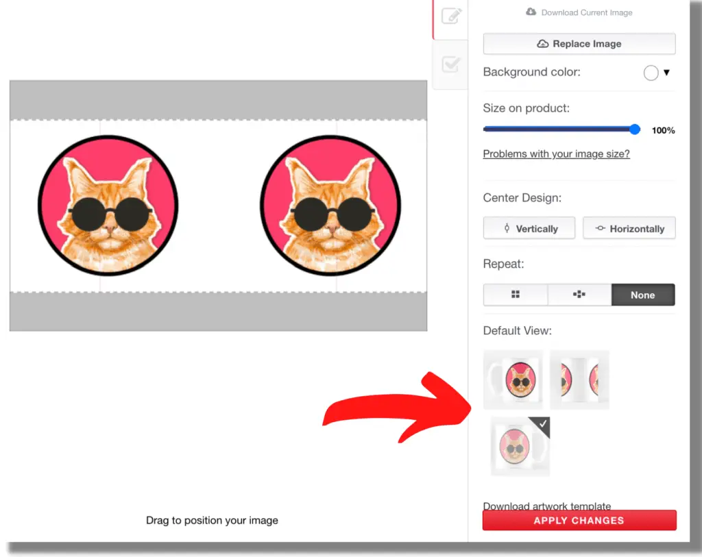Set repeat to None
Viewport: 702px width, 557px height.
point(643,295)
